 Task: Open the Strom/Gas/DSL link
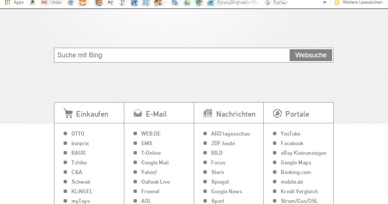pyautogui.click(x=299, y=201)
